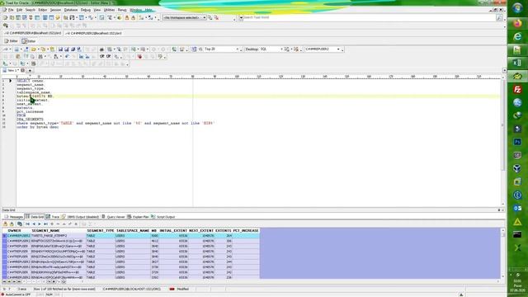The image size is (528, 297).
Task: Go to first record in data grid
Action: (27, 224)
